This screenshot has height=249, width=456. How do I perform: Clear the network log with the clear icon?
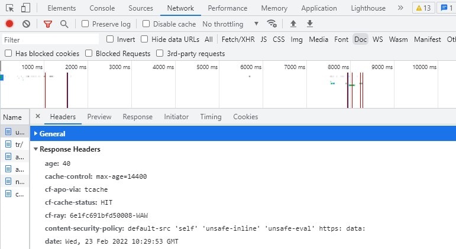(x=26, y=24)
